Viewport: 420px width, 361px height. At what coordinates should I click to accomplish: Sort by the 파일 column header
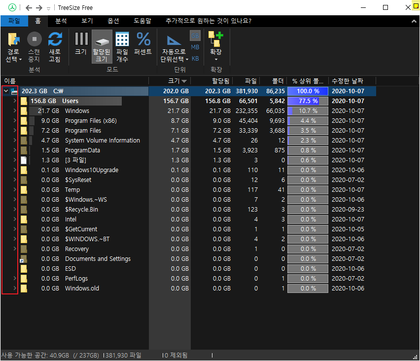(246, 81)
